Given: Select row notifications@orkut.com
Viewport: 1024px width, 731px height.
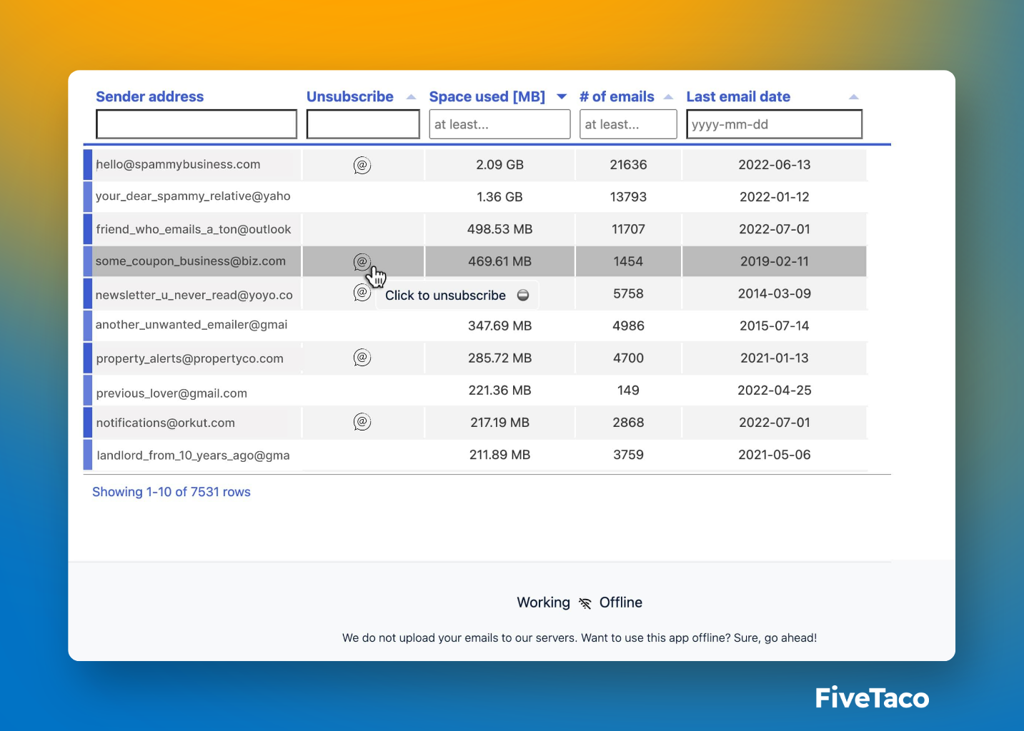Looking at the screenshot, I should 475,423.
